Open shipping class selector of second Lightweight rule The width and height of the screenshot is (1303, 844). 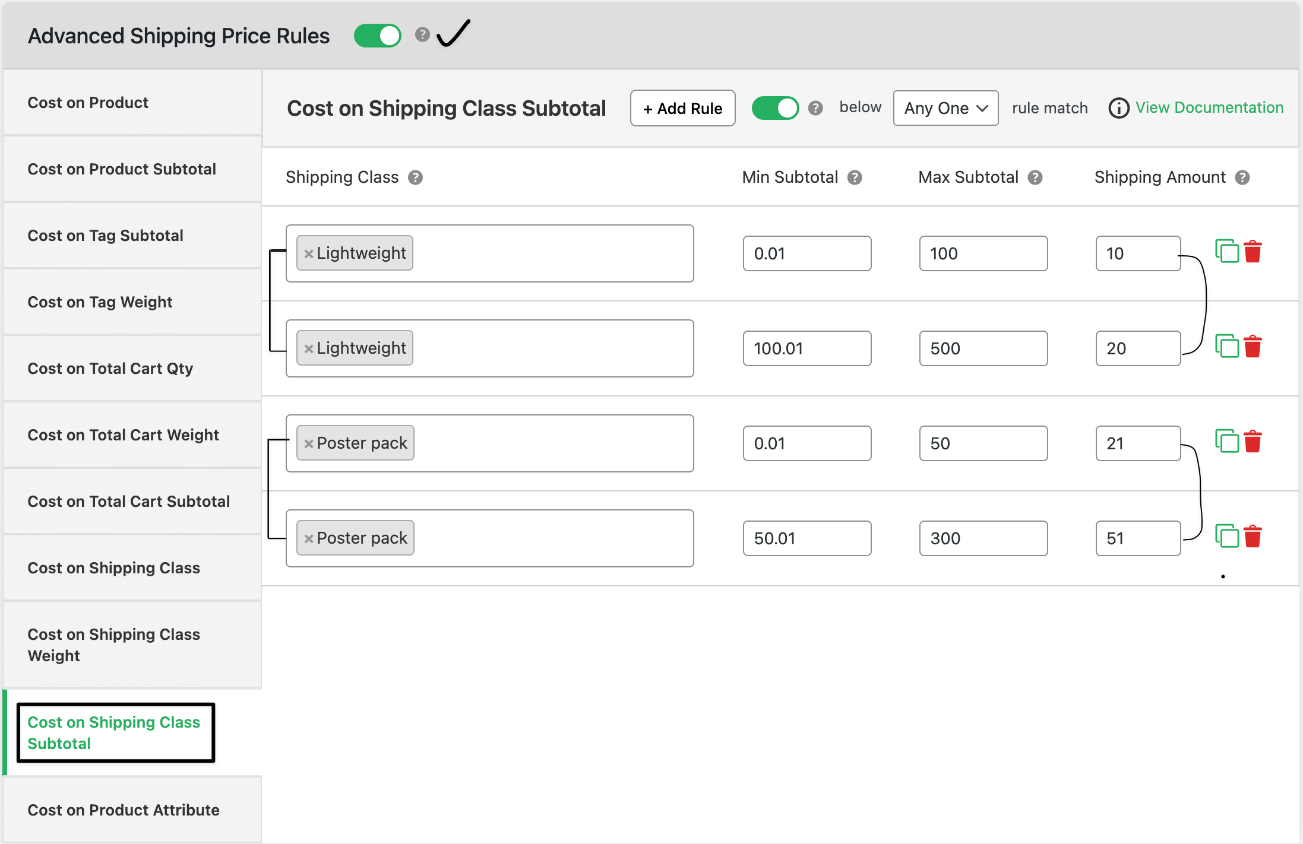[x=552, y=348]
